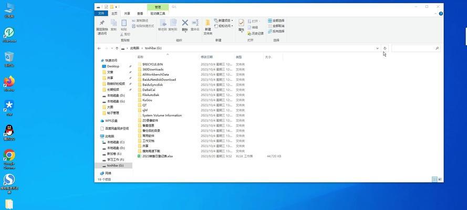This screenshot has height=210, width=467.
Task: Collapse the ribbon with chevron icon
Action: point(436,14)
